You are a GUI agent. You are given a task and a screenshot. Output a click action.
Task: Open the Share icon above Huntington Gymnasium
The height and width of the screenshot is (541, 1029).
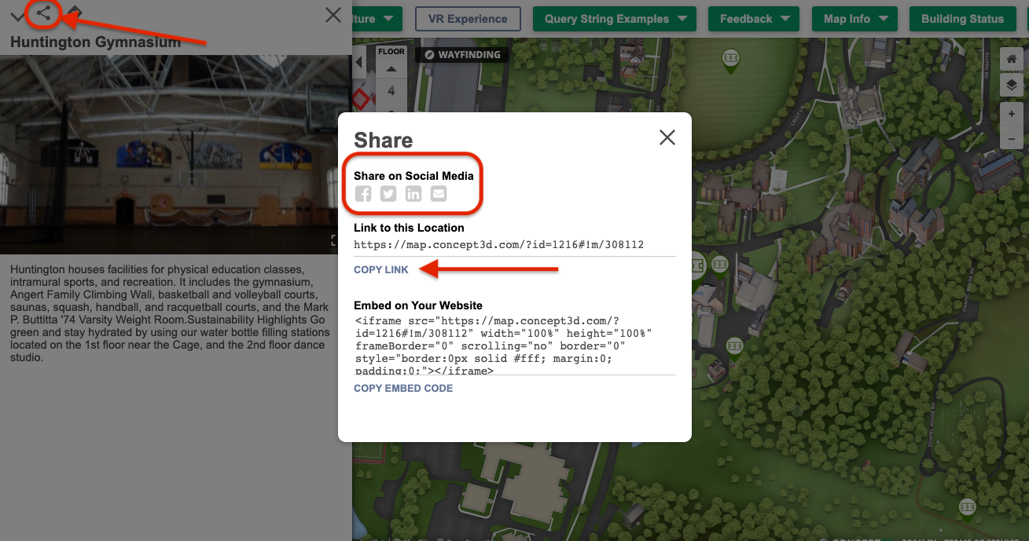click(x=43, y=13)
